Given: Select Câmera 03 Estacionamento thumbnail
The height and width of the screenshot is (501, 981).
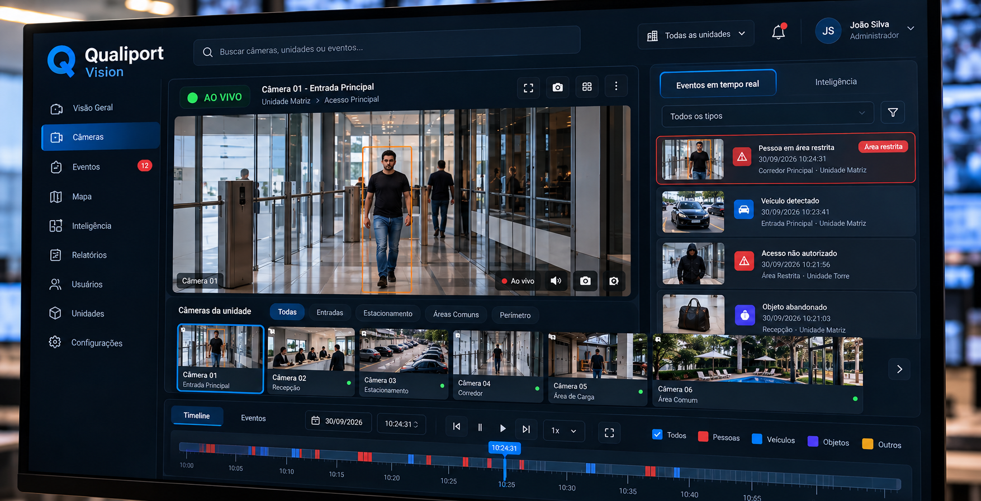Looking at the screenshot, I should tap(404, 363).
